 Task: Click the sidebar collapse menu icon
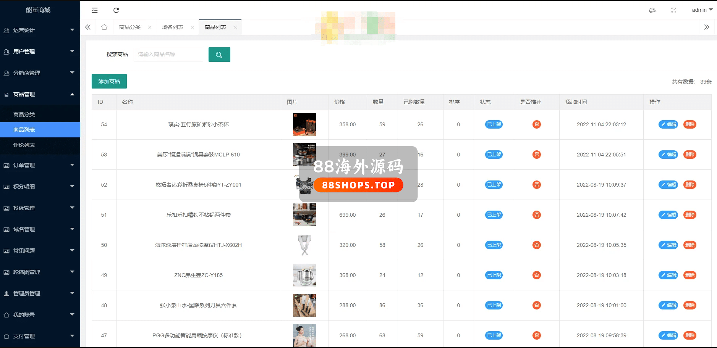point(95,10)
